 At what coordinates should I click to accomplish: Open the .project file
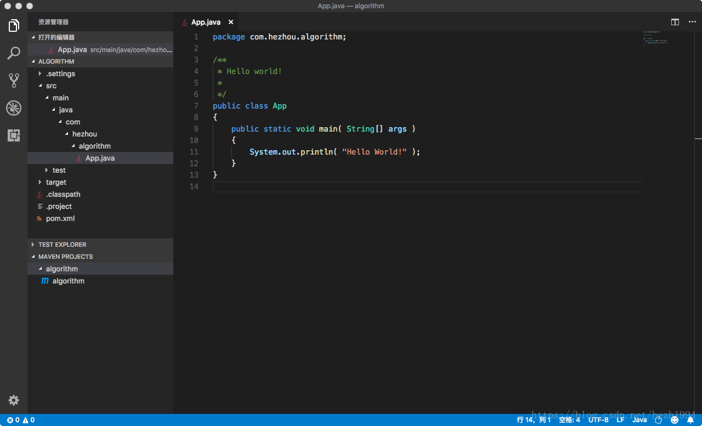coord(100,206)
